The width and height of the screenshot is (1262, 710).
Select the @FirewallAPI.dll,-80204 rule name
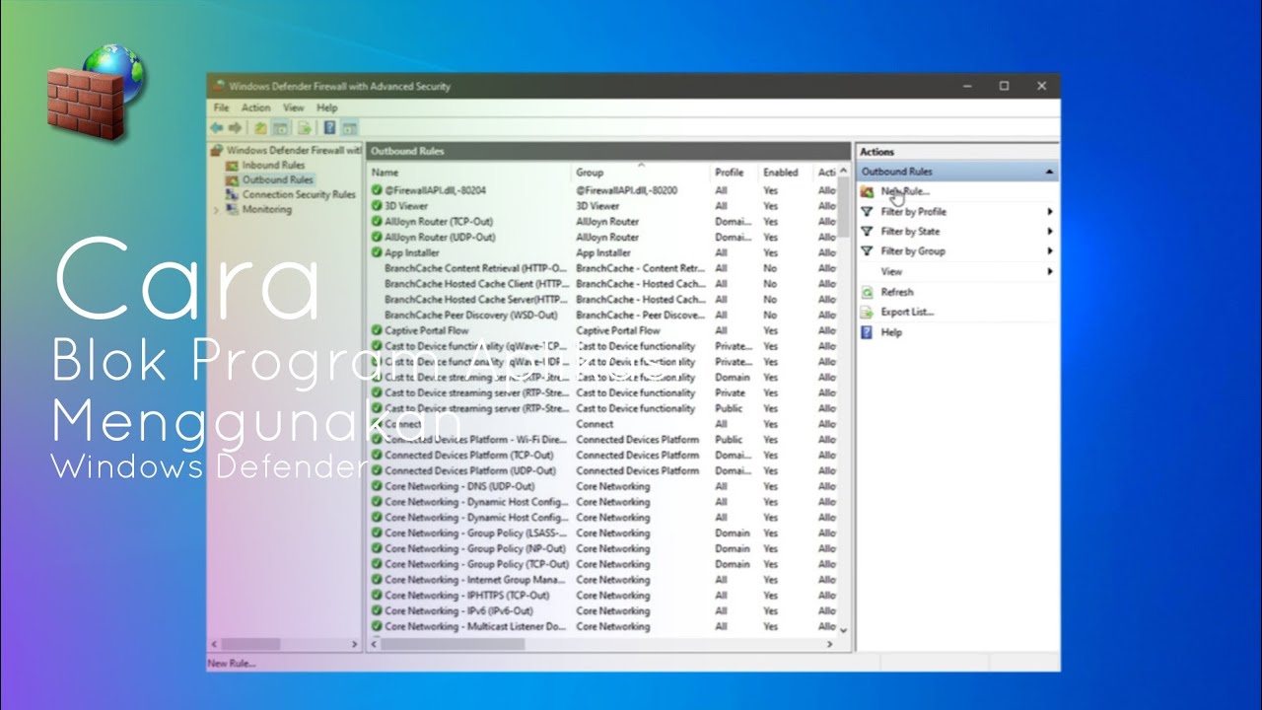pyautogui.click(x=435, y=190)
